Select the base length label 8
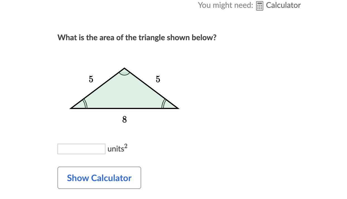 [x=124, y=119]
